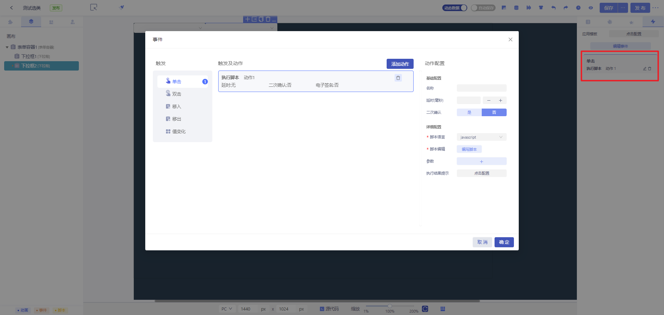Open the 脚本语言 javascript dropdown
This screenshot has width=664, height=315.
tap(482, 137)
